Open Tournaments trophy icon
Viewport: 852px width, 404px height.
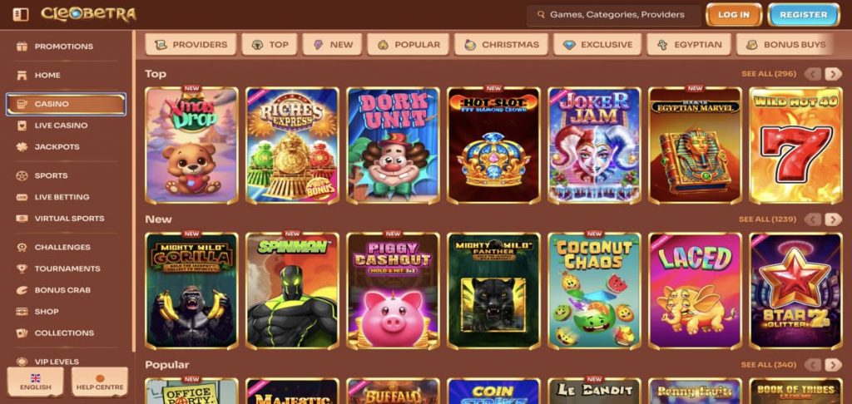click(22, 269)
